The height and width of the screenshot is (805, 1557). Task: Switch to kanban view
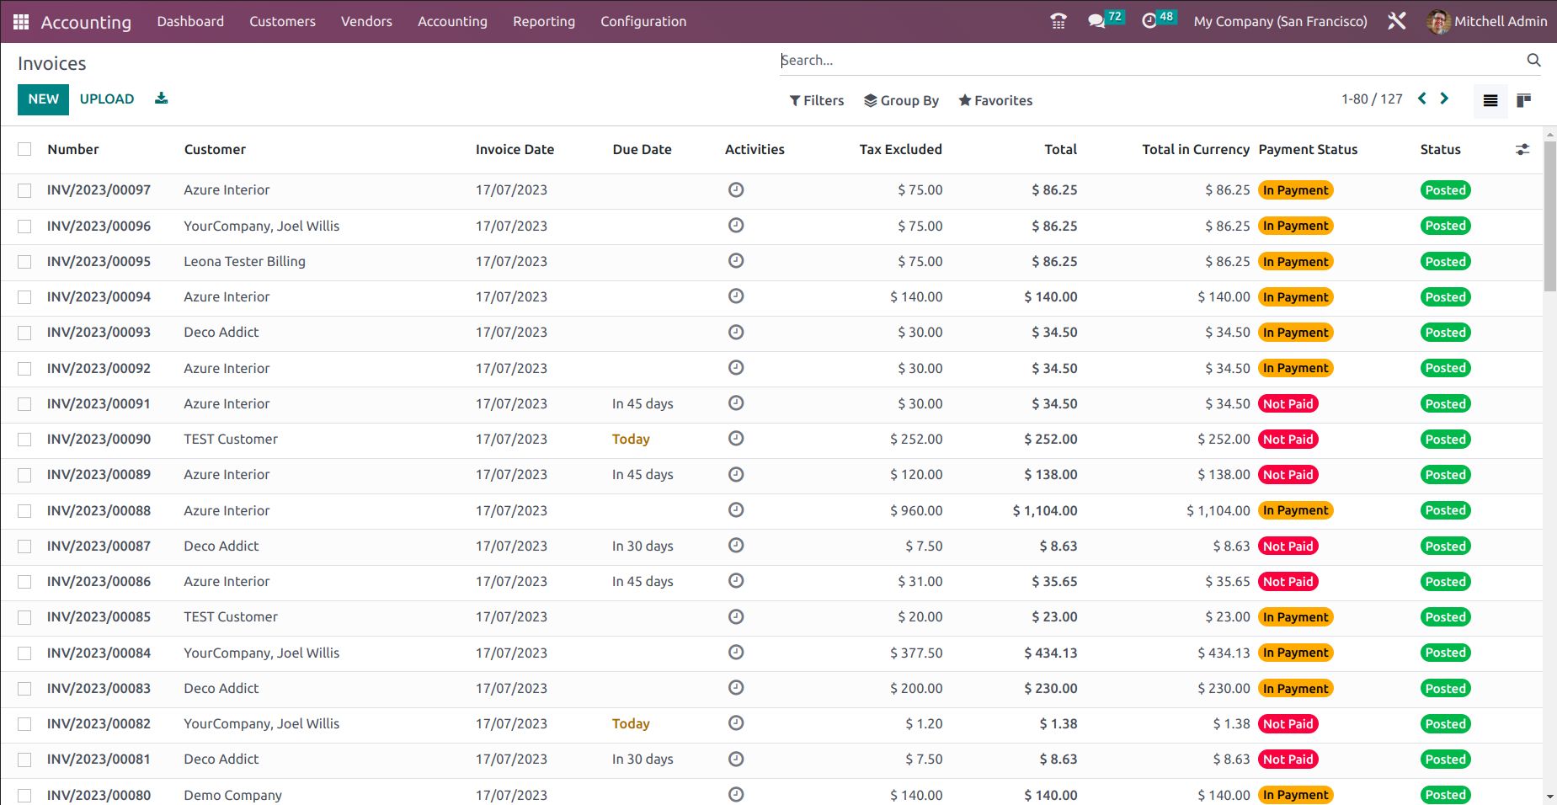click(x=1523, y=100)
